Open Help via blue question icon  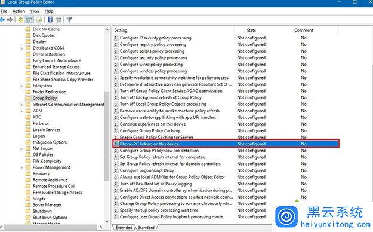(x=50, y=20)
